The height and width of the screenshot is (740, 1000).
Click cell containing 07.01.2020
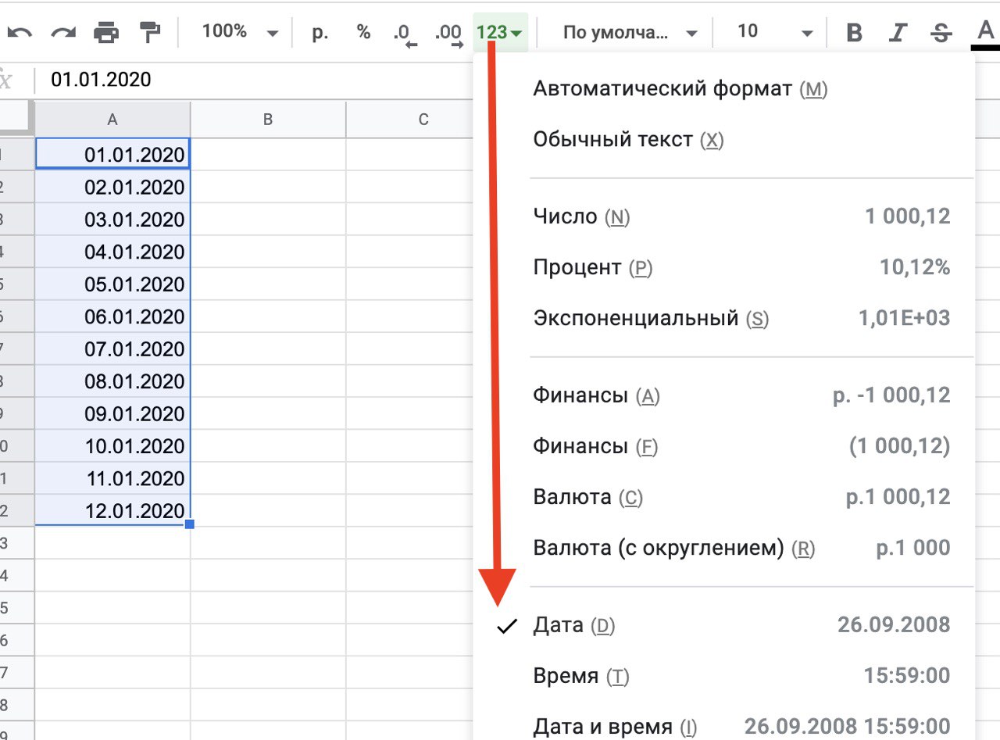[112, 349]
